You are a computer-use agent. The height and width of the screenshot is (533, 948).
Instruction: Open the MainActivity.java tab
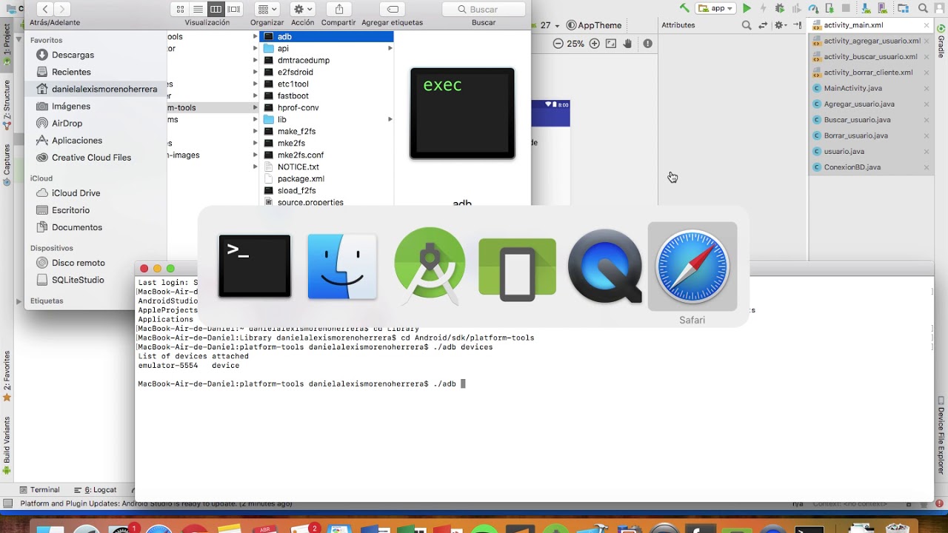852,88
